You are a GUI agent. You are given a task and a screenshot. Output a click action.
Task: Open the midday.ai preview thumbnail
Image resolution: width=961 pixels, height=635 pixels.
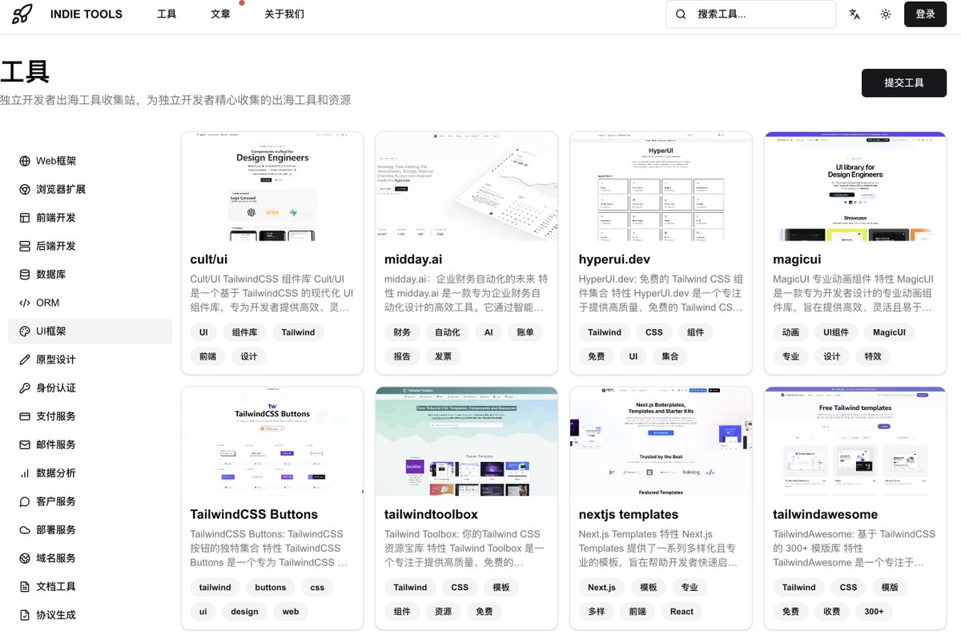[x=466, y=187]
